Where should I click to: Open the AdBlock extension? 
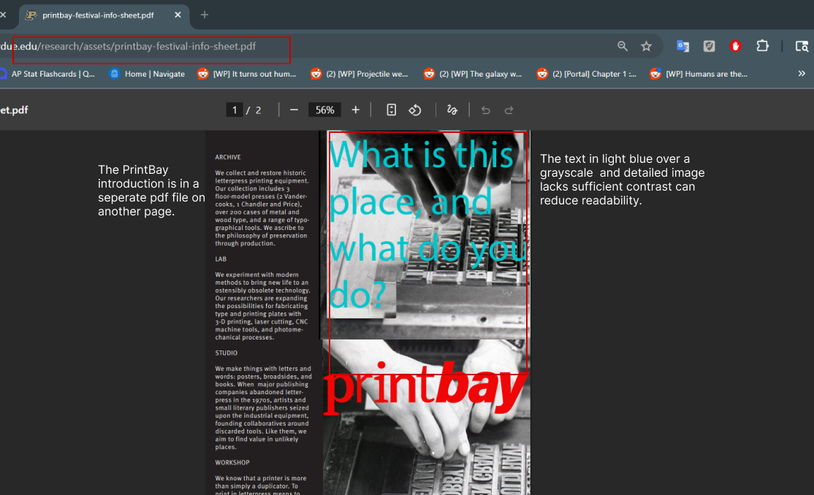(x=735, y=45)
